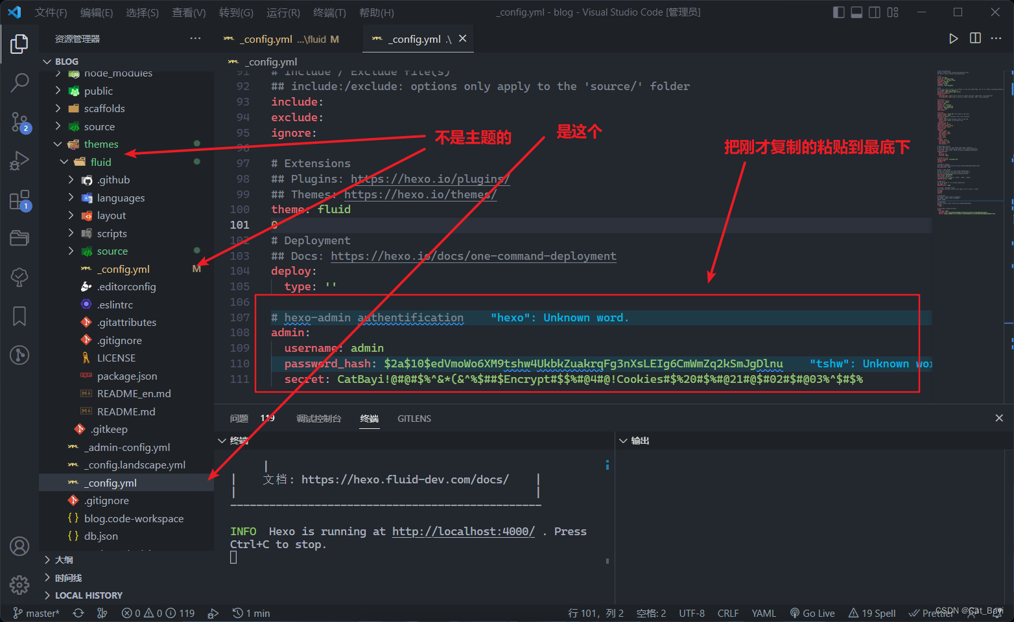The width and height of the screenshot is (1014, 622).
Task: Open Source Control view with badge 2
Action: coord(19,121)
